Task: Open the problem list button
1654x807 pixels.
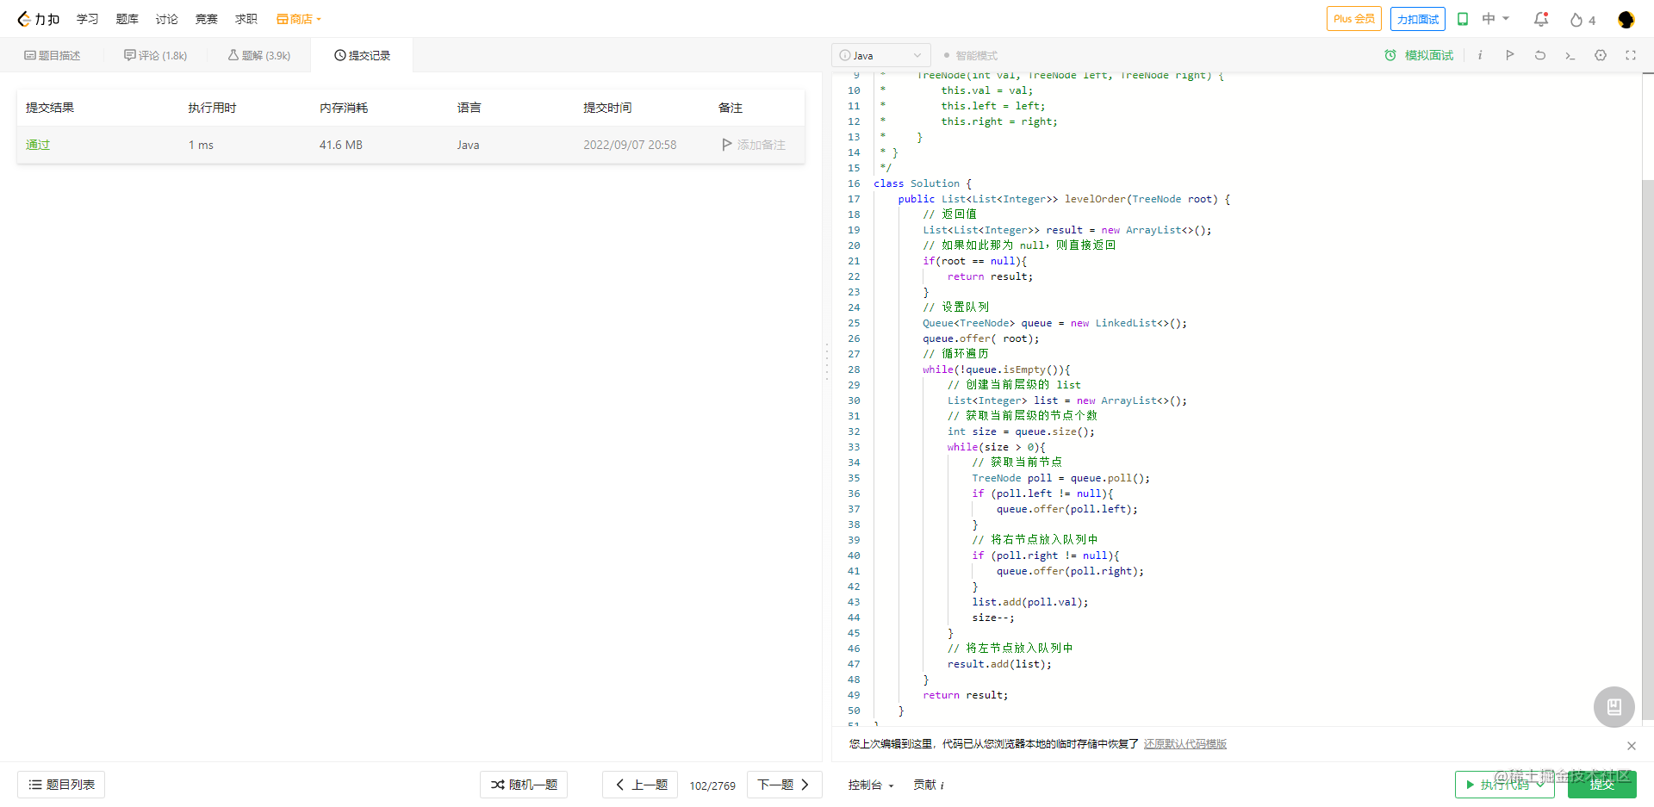Action: [61, 785]
